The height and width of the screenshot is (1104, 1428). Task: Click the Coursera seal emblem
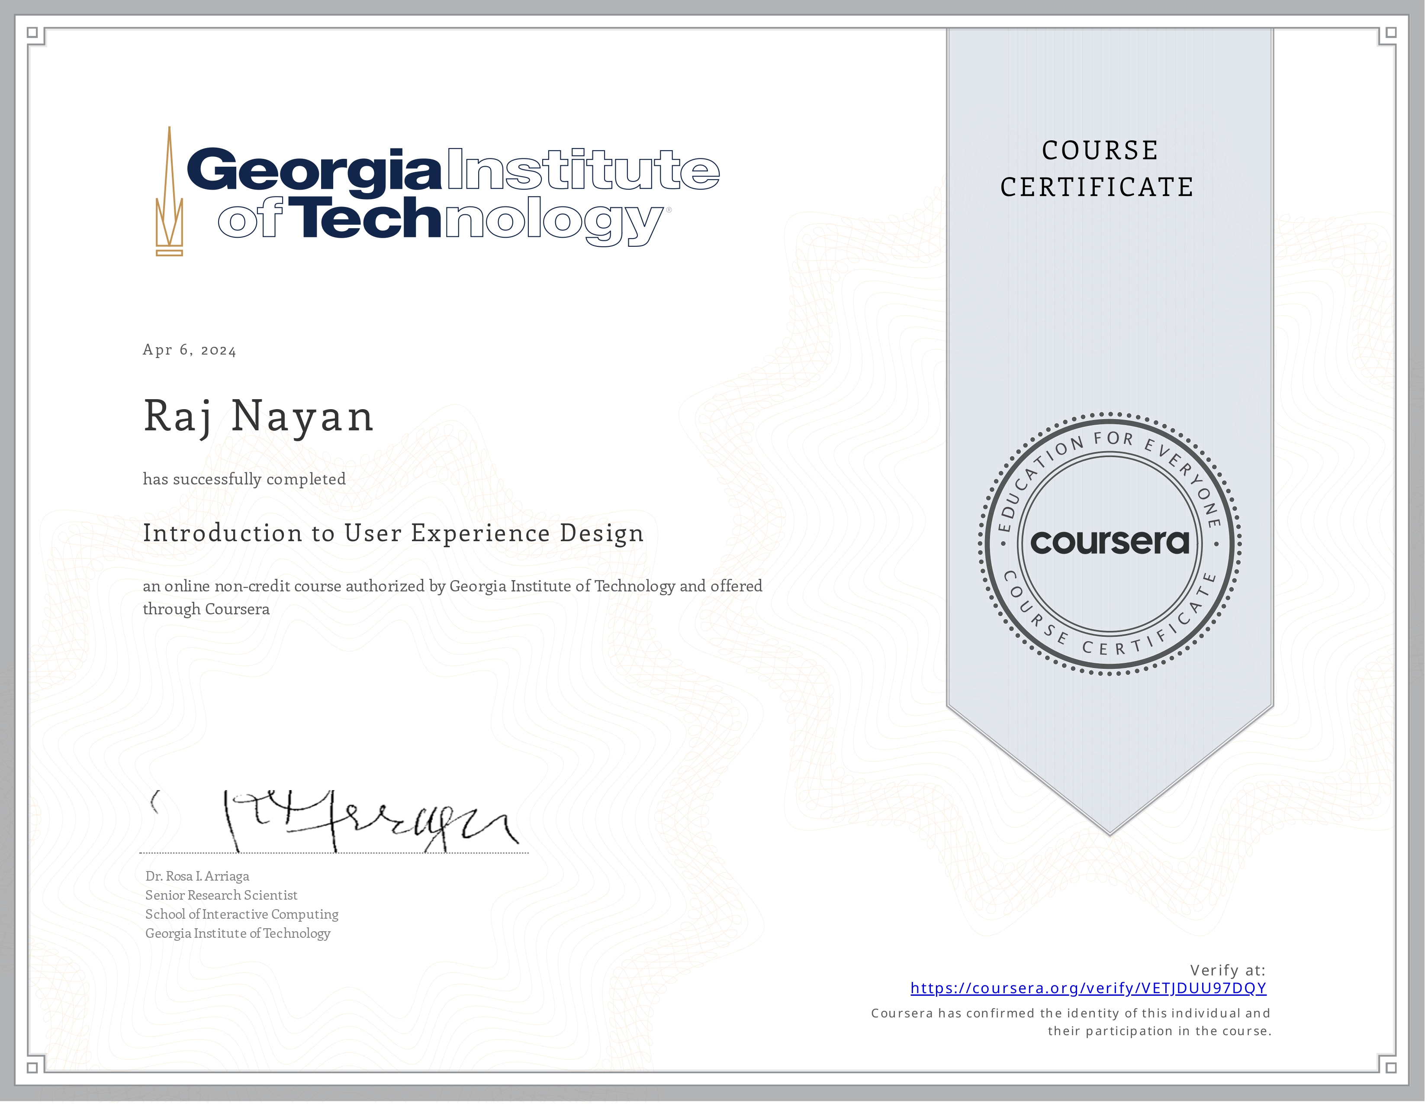click(x=1110, y=544)
